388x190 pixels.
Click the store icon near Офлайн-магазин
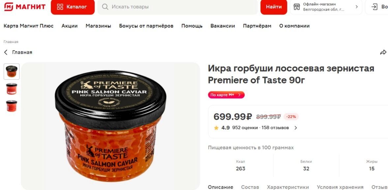point(297,7)
